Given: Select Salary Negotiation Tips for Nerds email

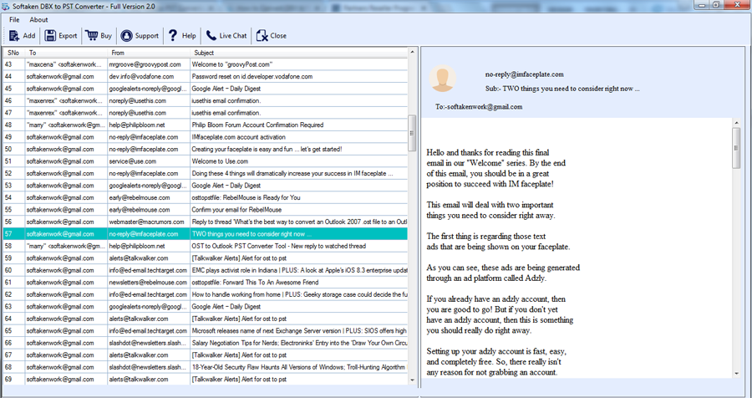Looking at the screenshot, I should pos(206,343).
